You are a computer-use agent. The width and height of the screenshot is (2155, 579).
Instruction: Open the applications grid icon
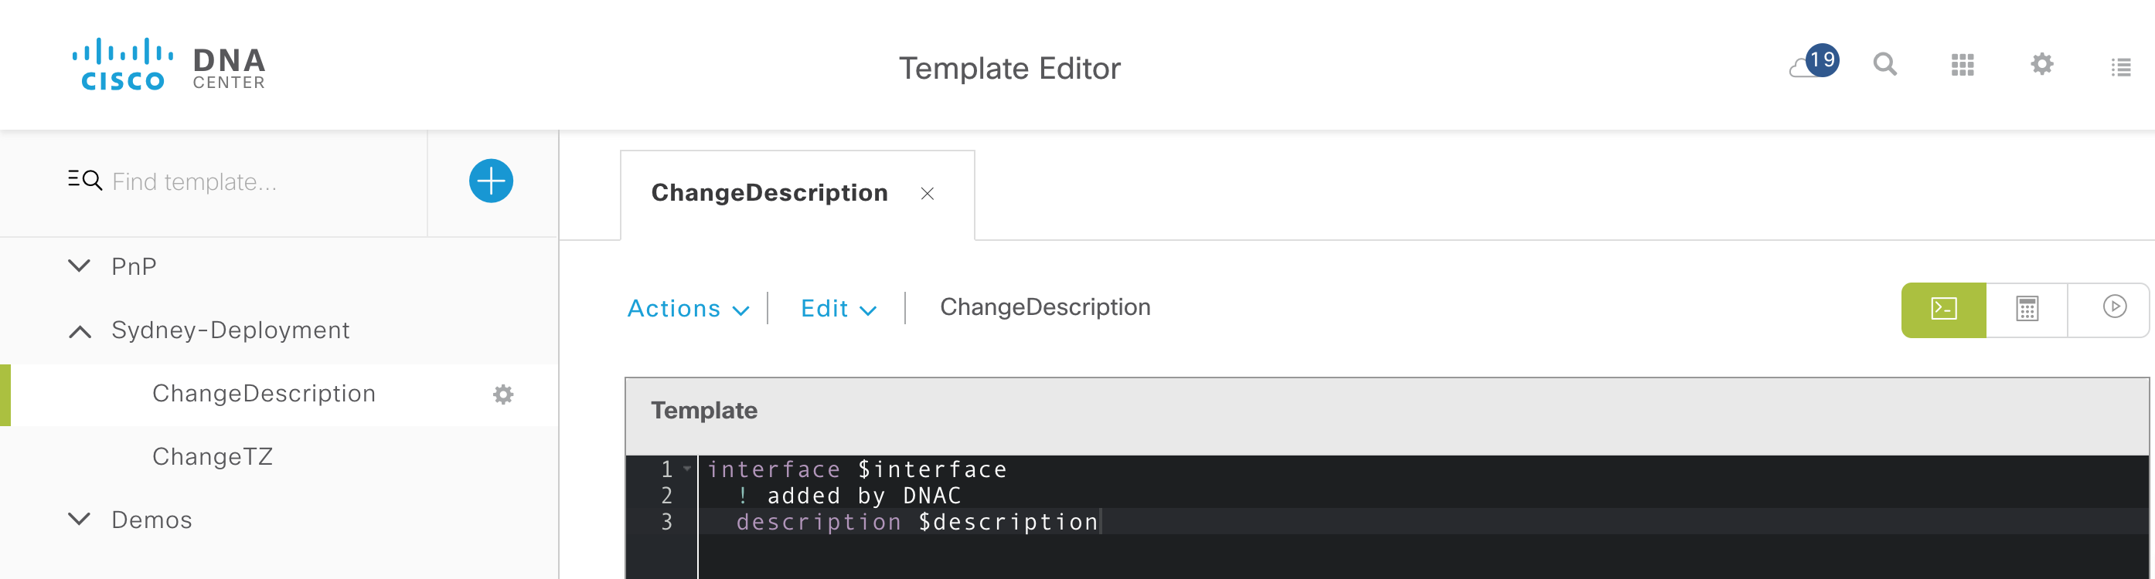pyautogui.click(x=1963, y=64)
